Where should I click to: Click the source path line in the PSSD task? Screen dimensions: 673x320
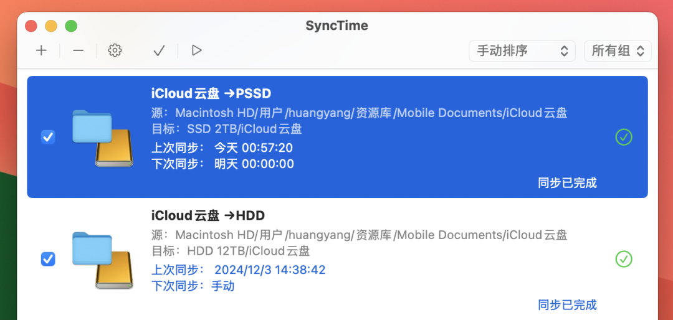pyautogui.click(x=360, y=113)
